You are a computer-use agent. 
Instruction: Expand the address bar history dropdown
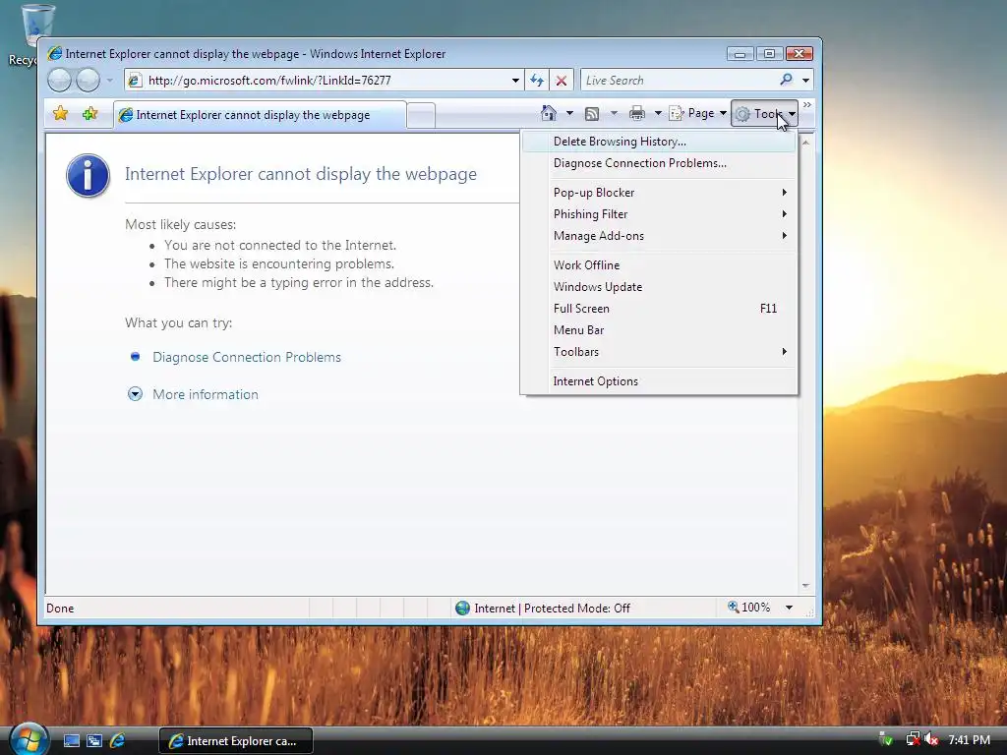tap(515, 81)
